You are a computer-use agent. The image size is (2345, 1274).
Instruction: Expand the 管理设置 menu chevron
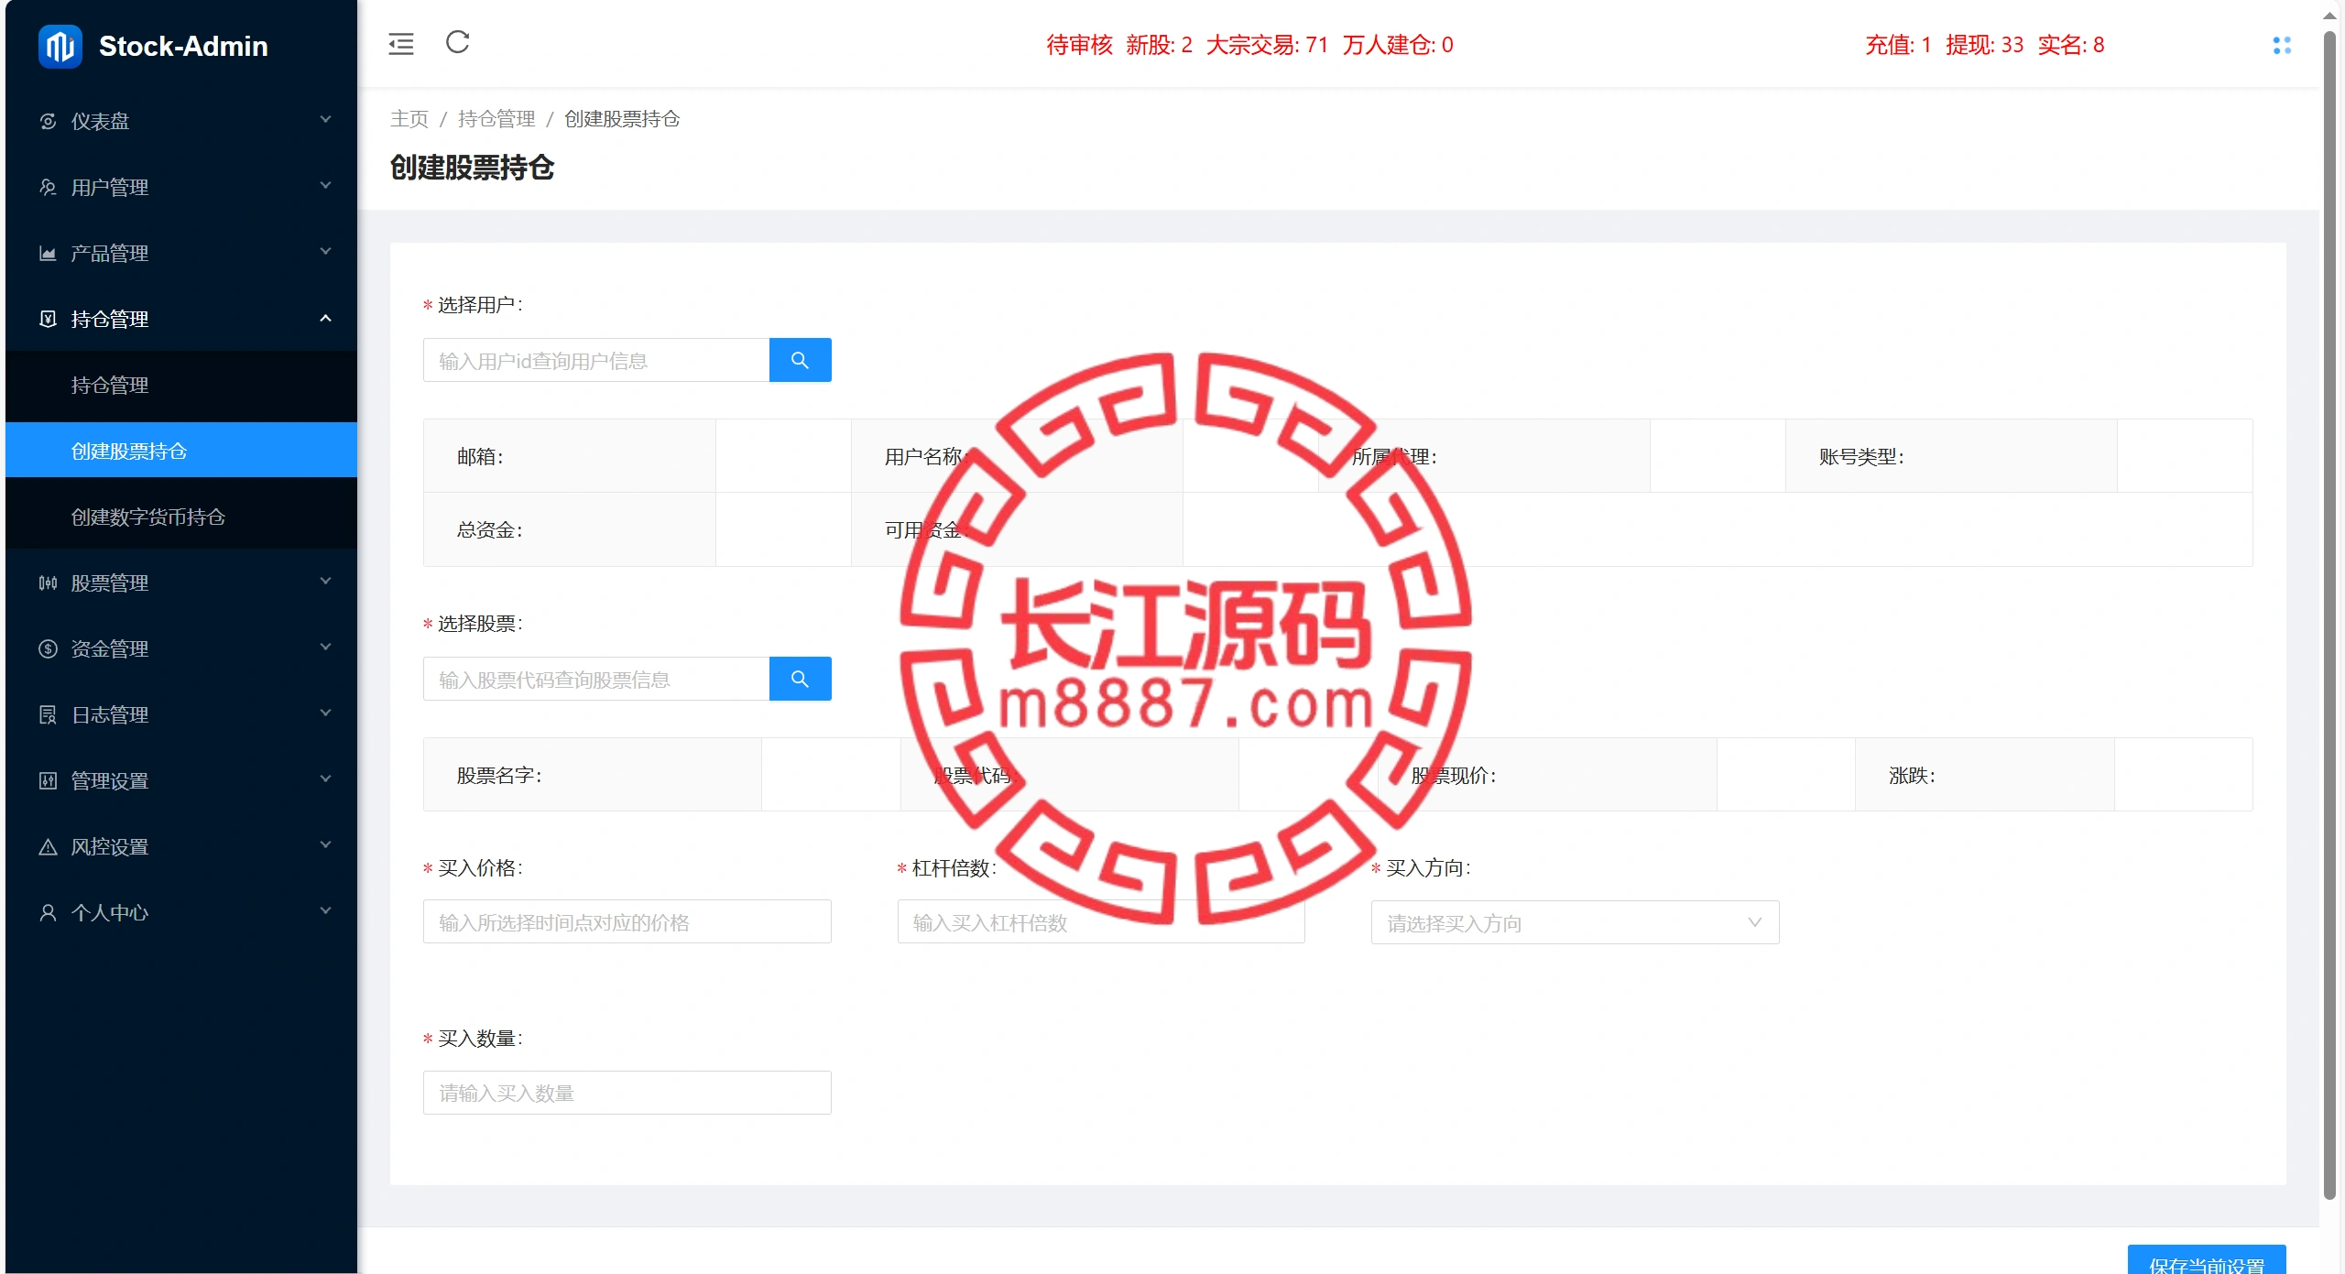tap(325, 779)
